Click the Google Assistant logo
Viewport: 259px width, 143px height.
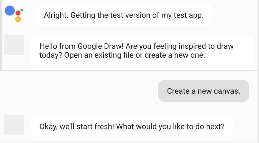point(14,14)
